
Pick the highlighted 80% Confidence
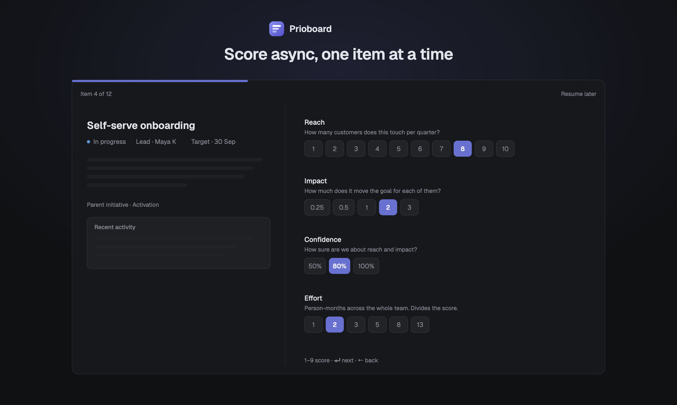[340, 266]
